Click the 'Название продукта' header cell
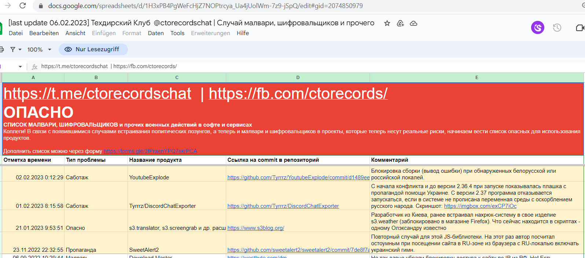This screenshot has height=258, width=585. 177,160
